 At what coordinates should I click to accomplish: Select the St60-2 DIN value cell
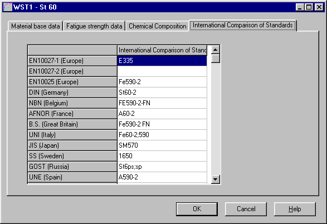click(162, 92)
